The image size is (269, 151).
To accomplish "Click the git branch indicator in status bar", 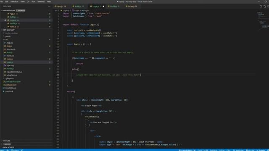I will coord(2,150).
